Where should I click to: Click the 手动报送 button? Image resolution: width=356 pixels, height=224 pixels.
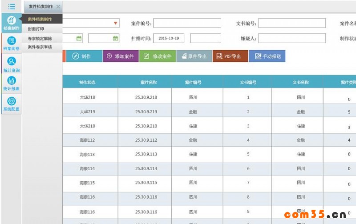267,56
